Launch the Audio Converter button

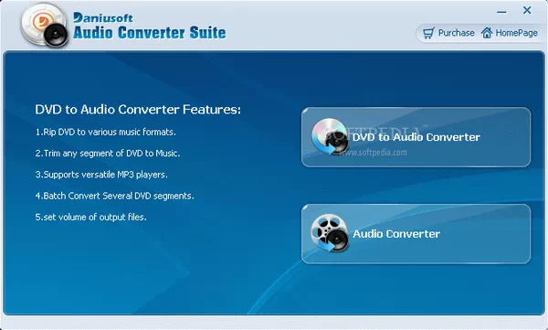416,234
